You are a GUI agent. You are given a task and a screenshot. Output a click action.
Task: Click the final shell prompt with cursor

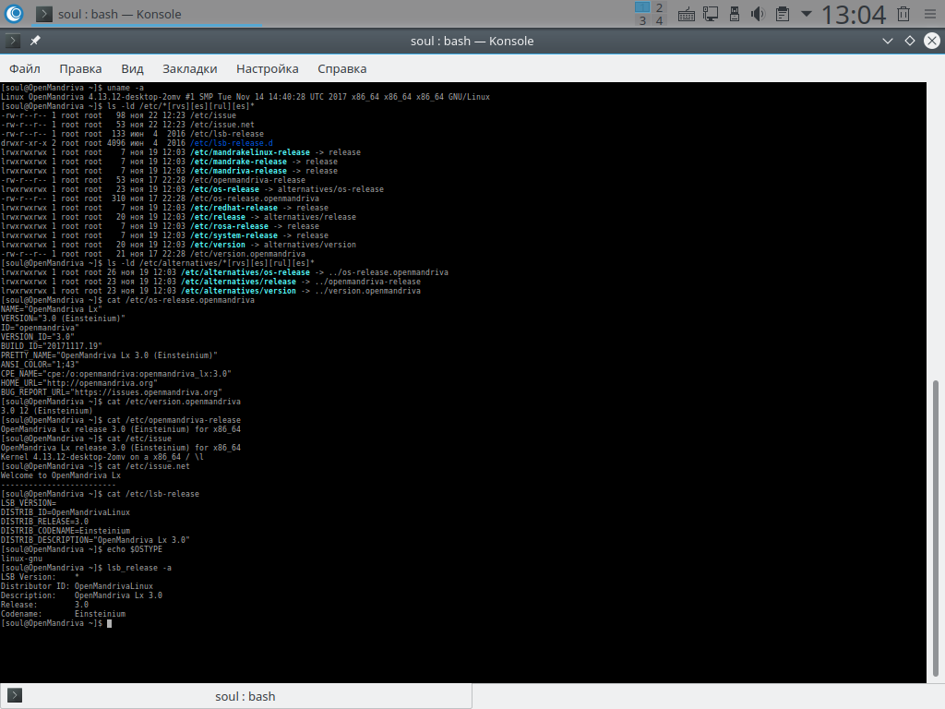[x=56, y=623]
